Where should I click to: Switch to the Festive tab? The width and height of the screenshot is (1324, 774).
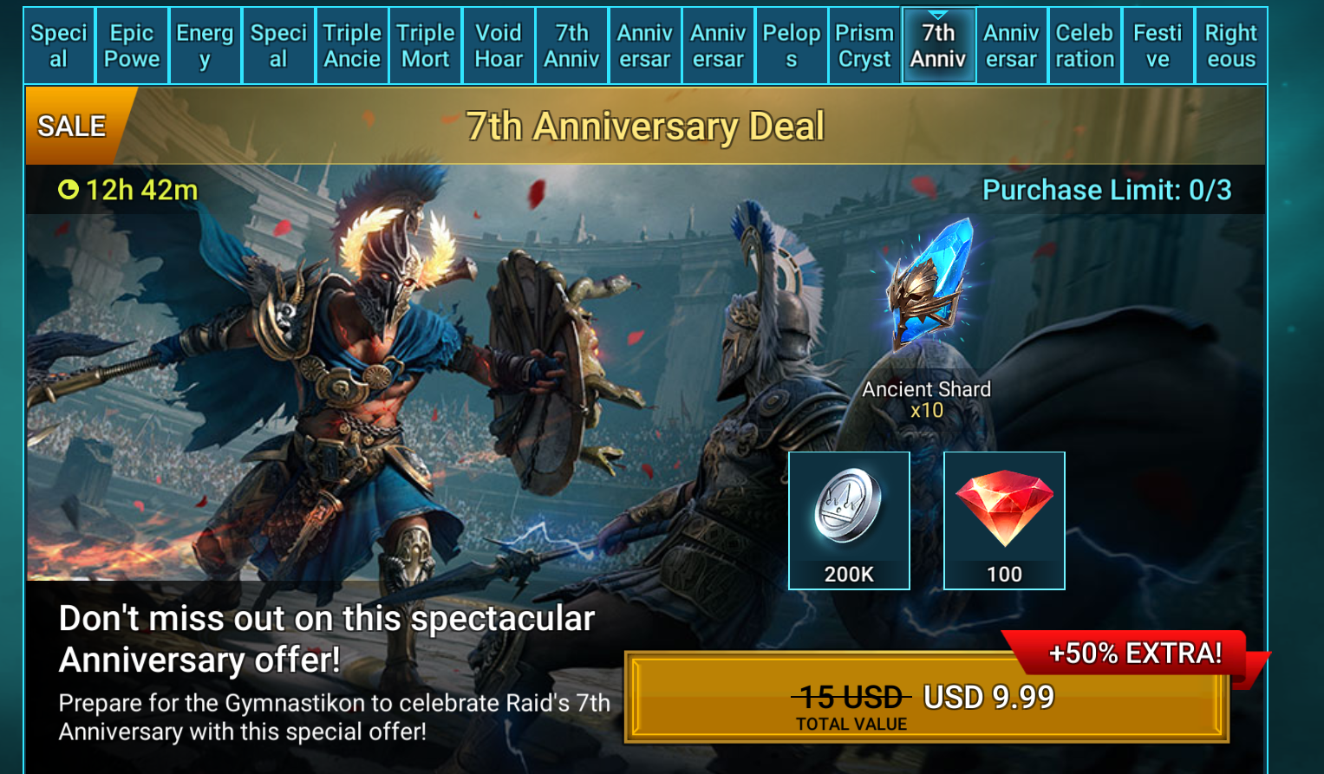pos(1158,46)
